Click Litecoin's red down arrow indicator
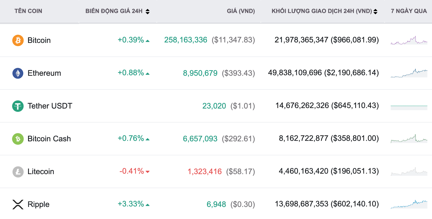432x219 pixels. (147, 172)
